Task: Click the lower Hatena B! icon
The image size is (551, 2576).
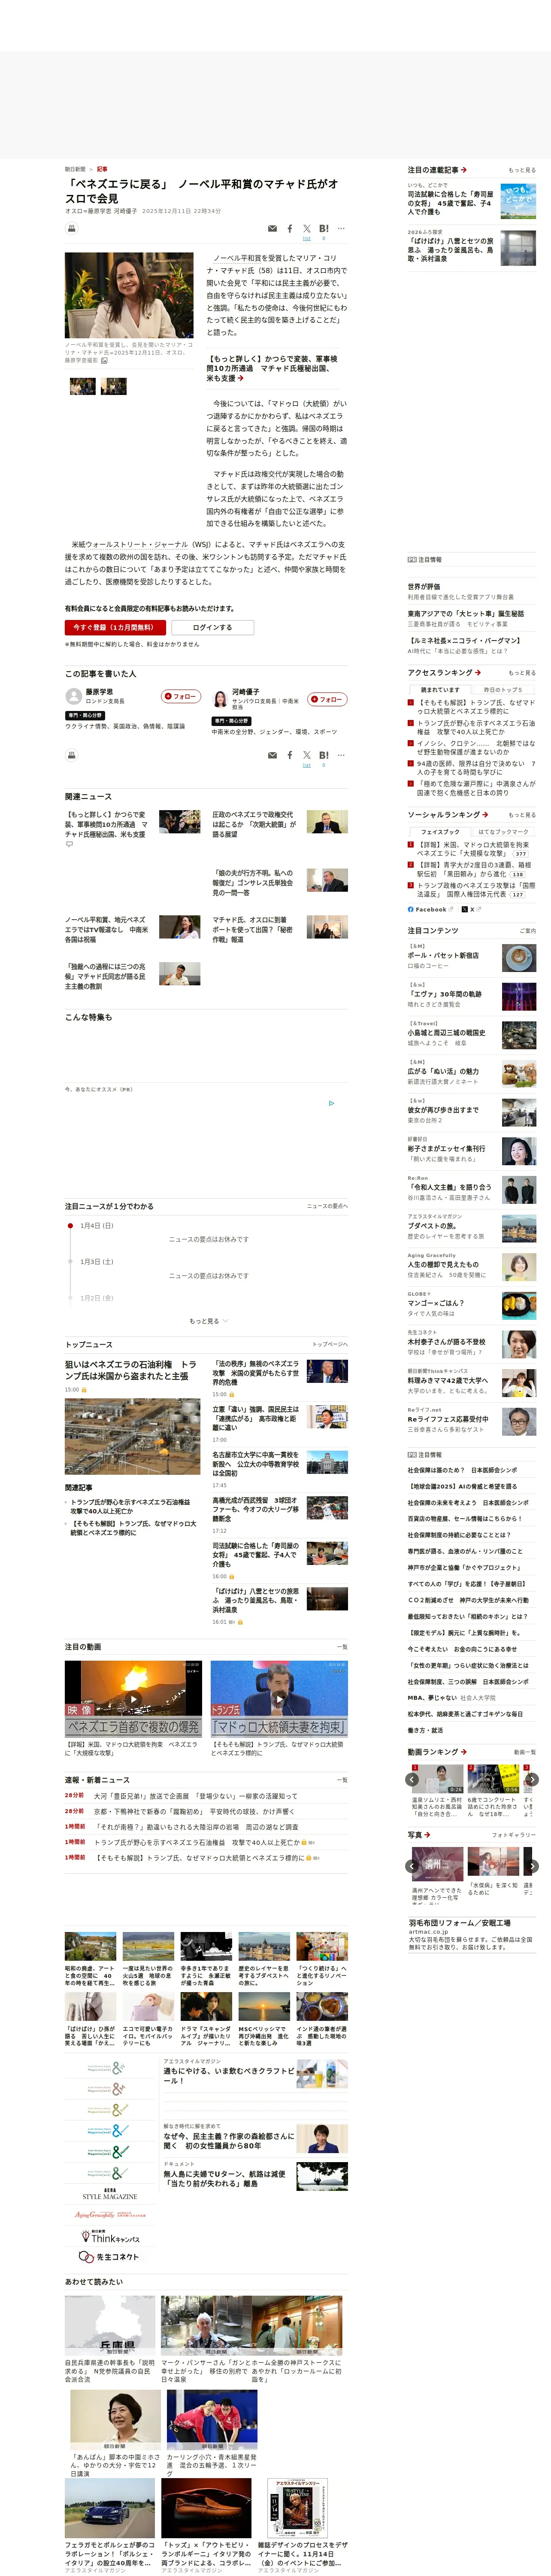Action: (x=324, y=756)
